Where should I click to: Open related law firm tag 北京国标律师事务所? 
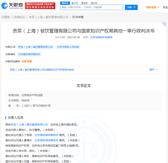[29, 54]
